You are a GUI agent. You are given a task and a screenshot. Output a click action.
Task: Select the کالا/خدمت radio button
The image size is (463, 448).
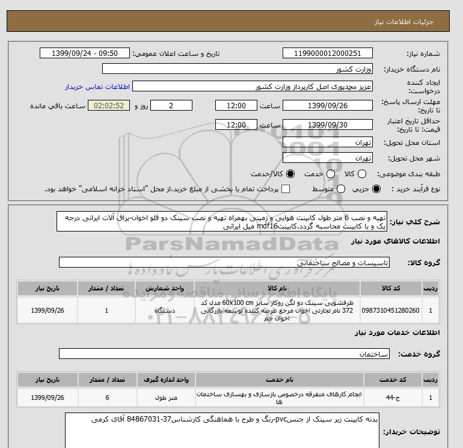point(290,174)
